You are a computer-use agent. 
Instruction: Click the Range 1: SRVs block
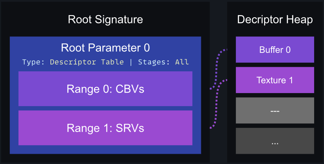pyautogui.click(x=105, y=128)
